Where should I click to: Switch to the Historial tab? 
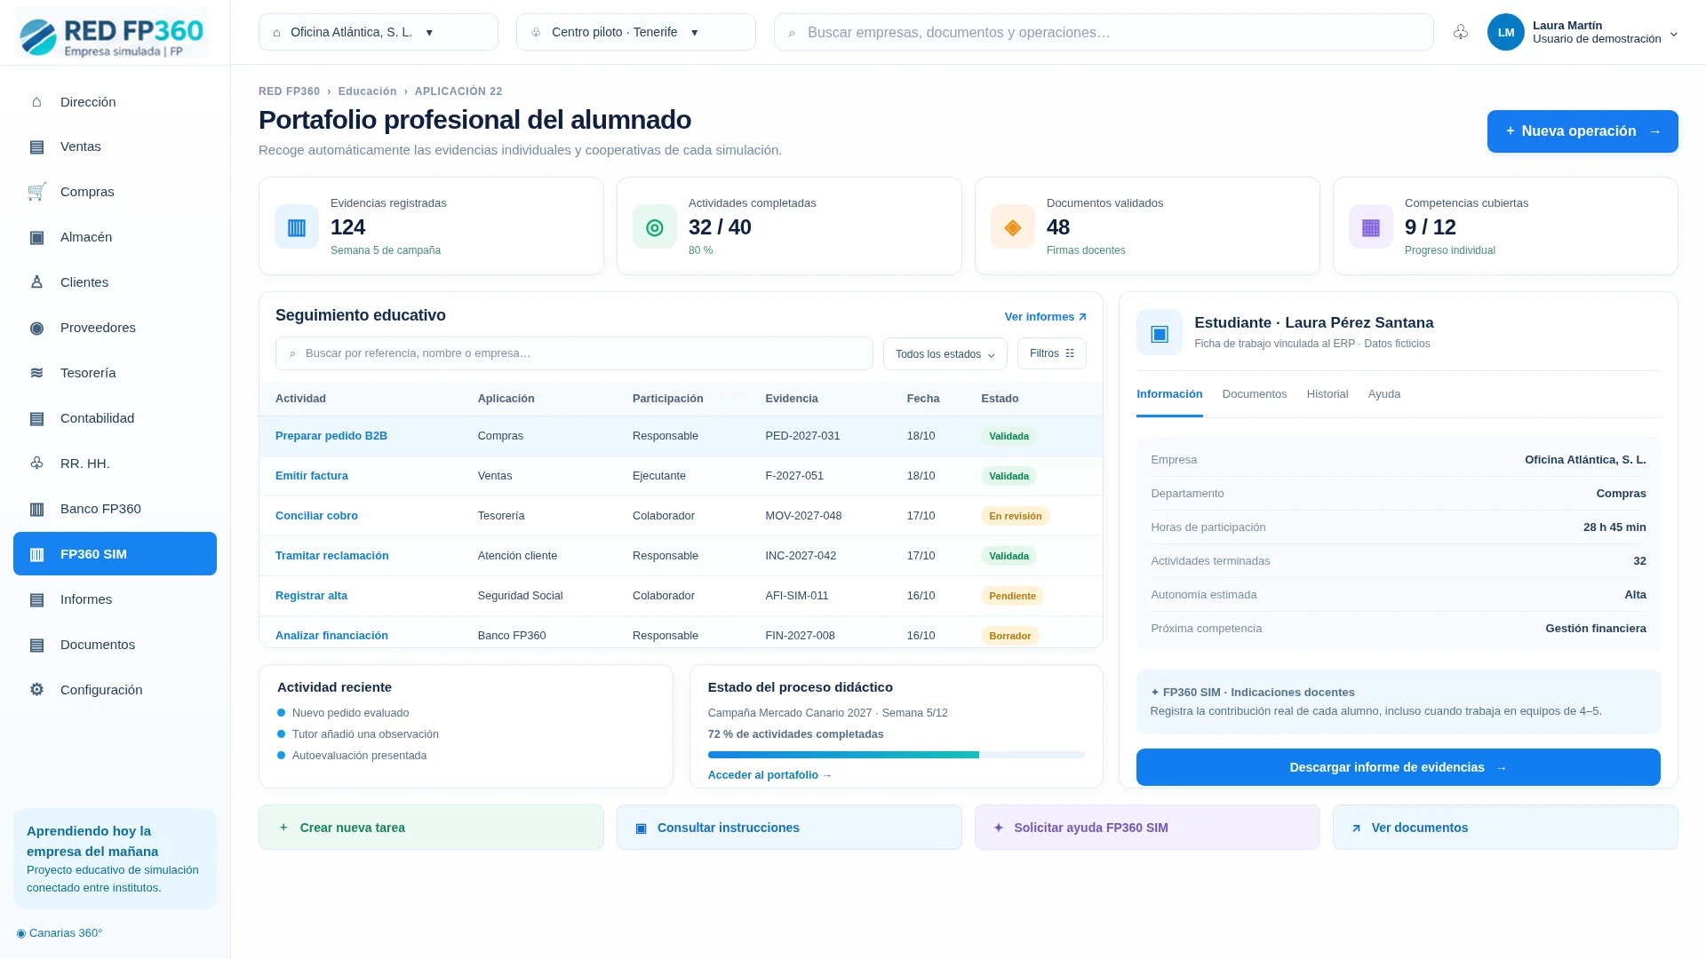[x=1327, y=394]
